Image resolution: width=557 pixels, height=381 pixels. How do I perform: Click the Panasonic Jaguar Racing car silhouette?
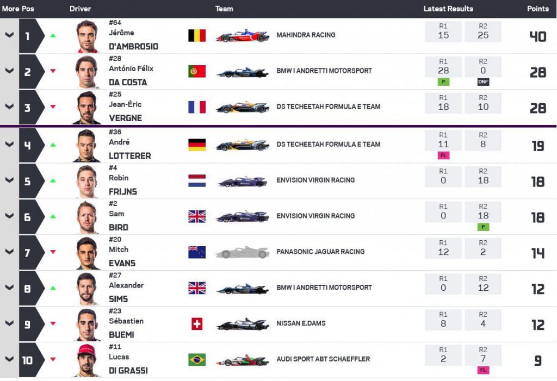(242, 252)
